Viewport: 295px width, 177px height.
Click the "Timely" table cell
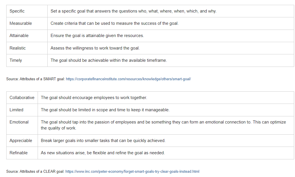click(x=16, y=60)
